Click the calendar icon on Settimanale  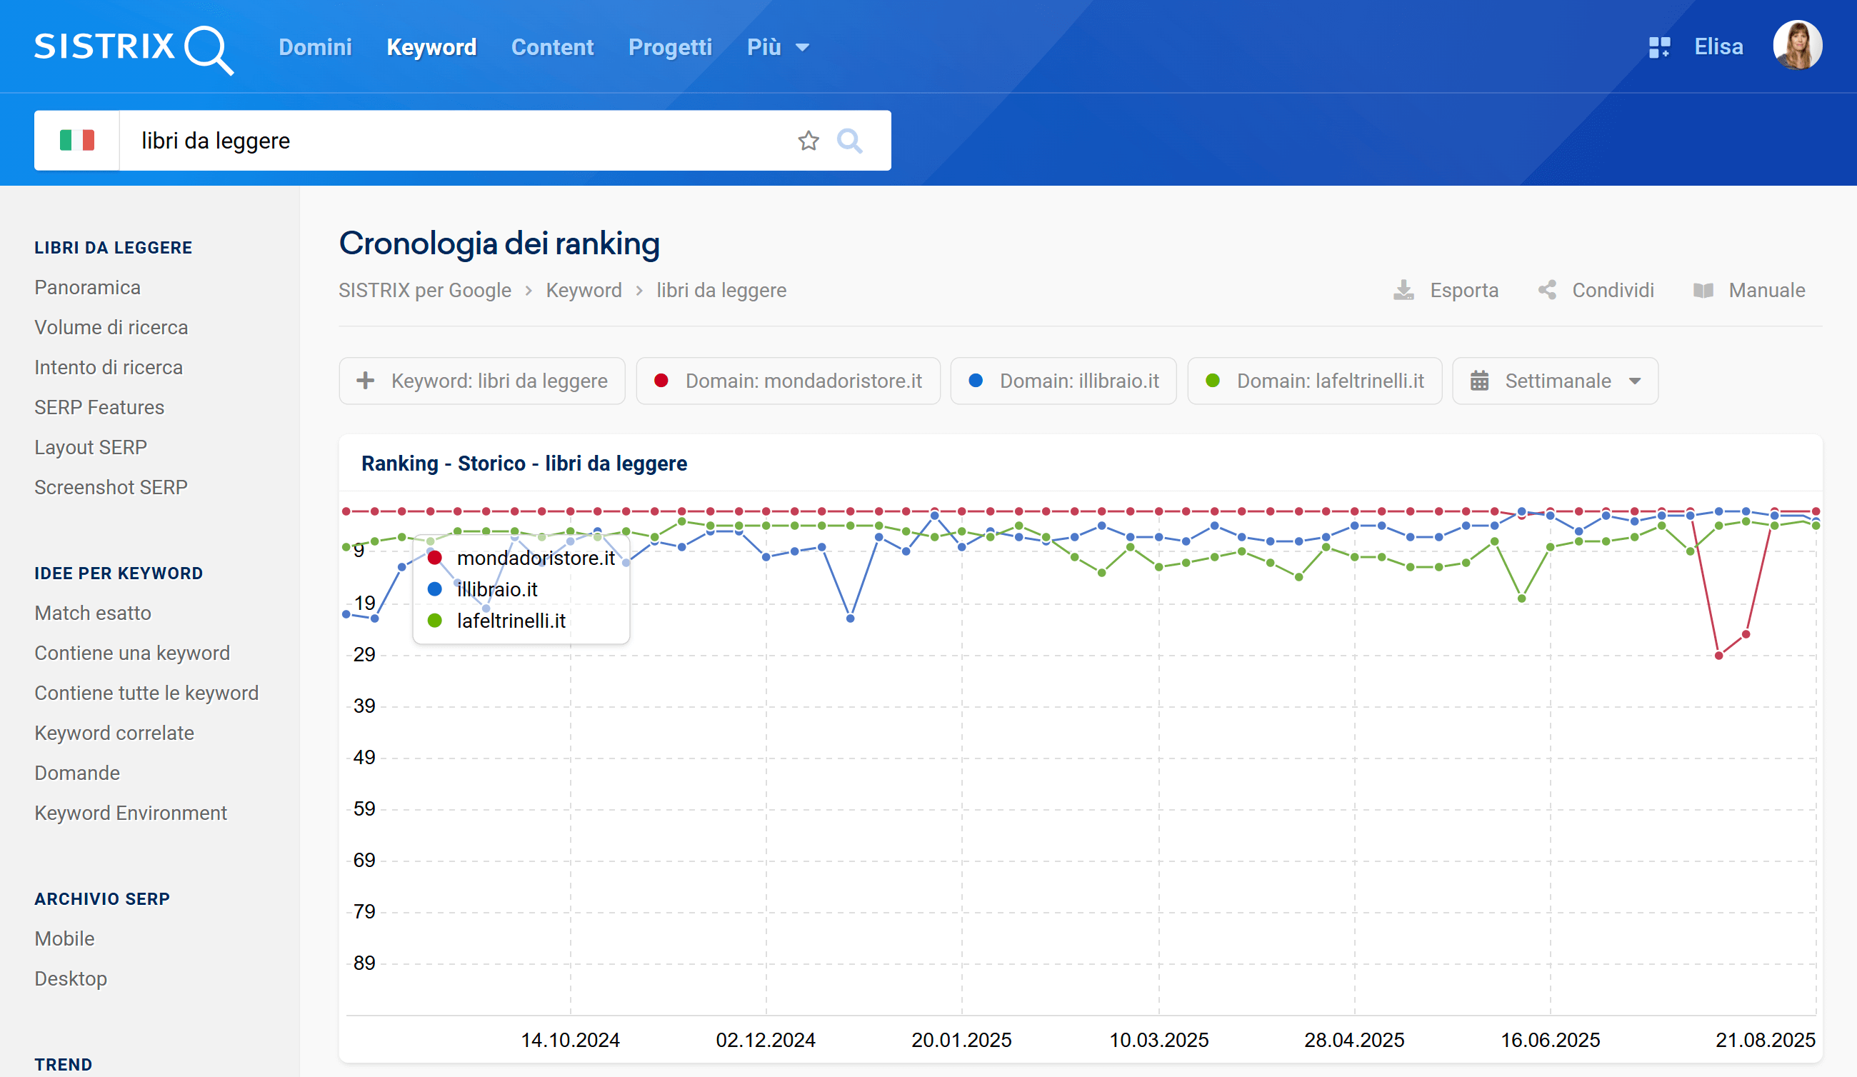pos(1480,381)
